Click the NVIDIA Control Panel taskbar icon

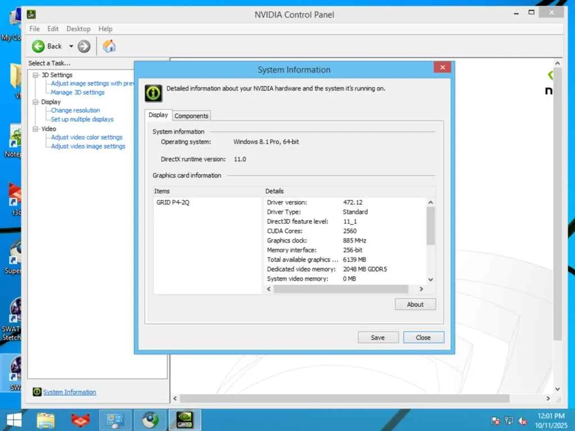point(185,420)
